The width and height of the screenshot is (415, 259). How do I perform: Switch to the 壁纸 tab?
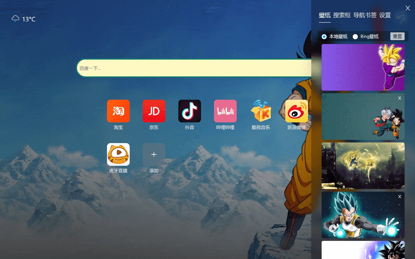point(325,15)
